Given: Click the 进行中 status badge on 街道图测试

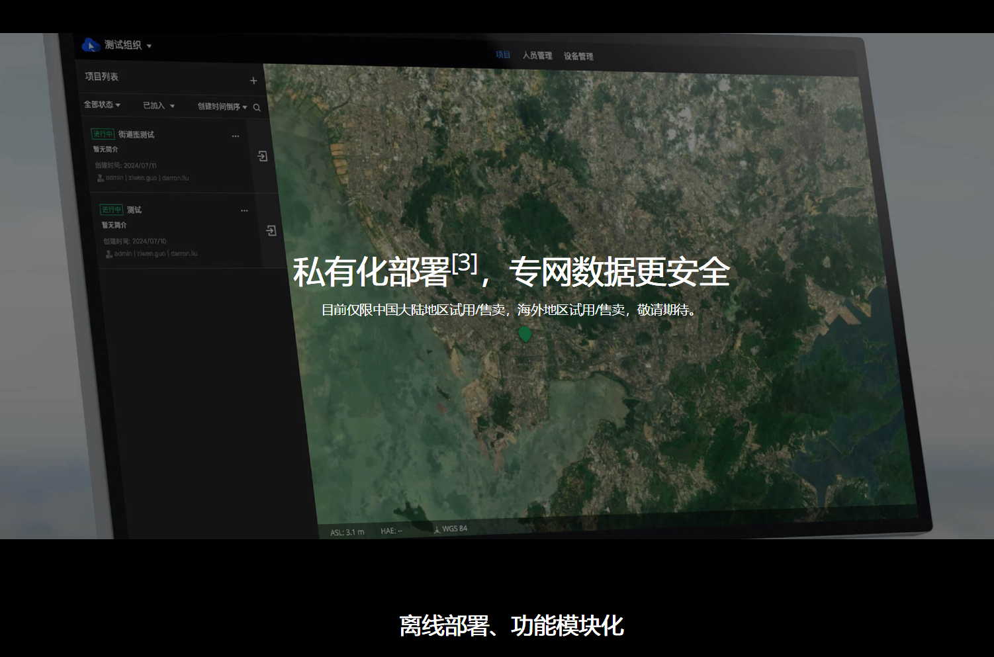Looking at the screenshot, I should pyautogui.click(x=103, y=133).
